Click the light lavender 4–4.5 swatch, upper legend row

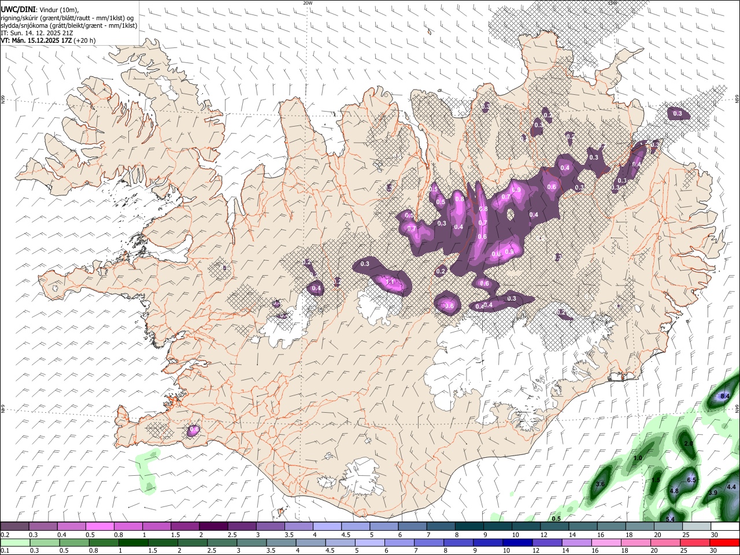click(x=327, y=527)
